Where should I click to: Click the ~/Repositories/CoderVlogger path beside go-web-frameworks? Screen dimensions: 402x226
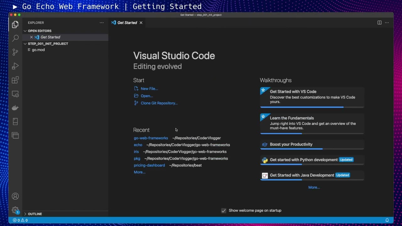click(x=196, y=138)
